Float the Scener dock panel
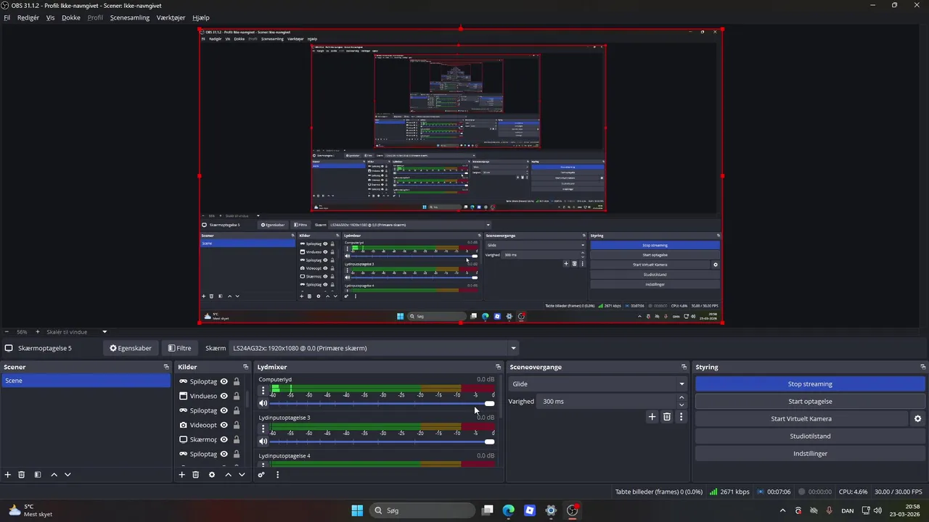Image resolution: width=929 pixels, height=522 pixels. click(x=166, y=367)
